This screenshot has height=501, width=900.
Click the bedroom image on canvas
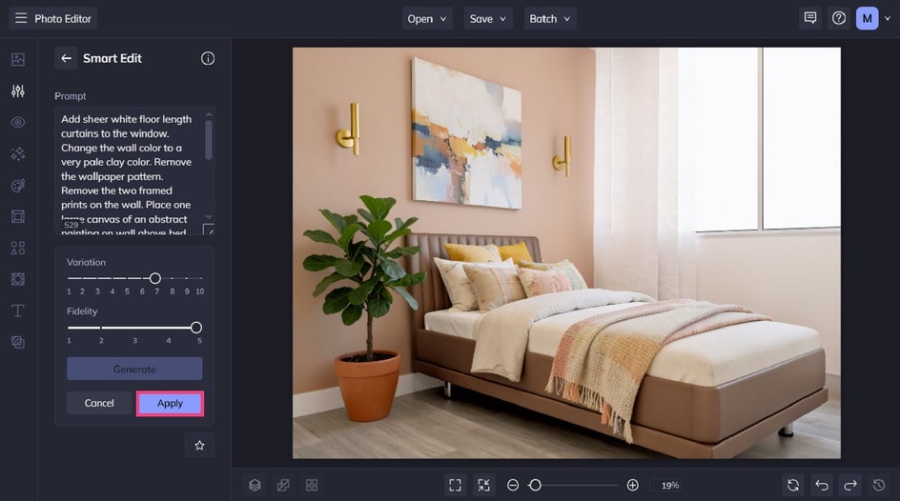566,252
